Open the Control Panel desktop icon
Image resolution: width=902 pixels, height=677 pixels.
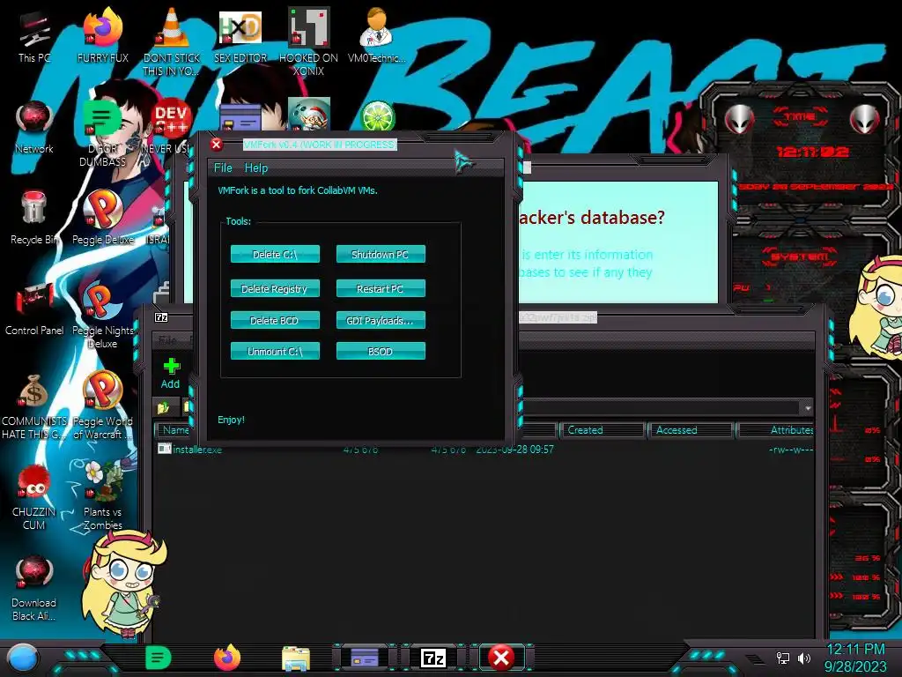34,308
